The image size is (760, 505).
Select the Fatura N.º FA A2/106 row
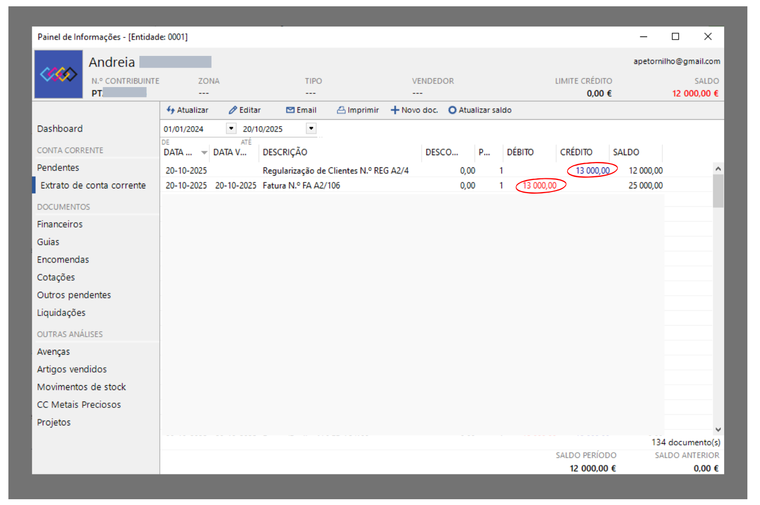(301, 186)
